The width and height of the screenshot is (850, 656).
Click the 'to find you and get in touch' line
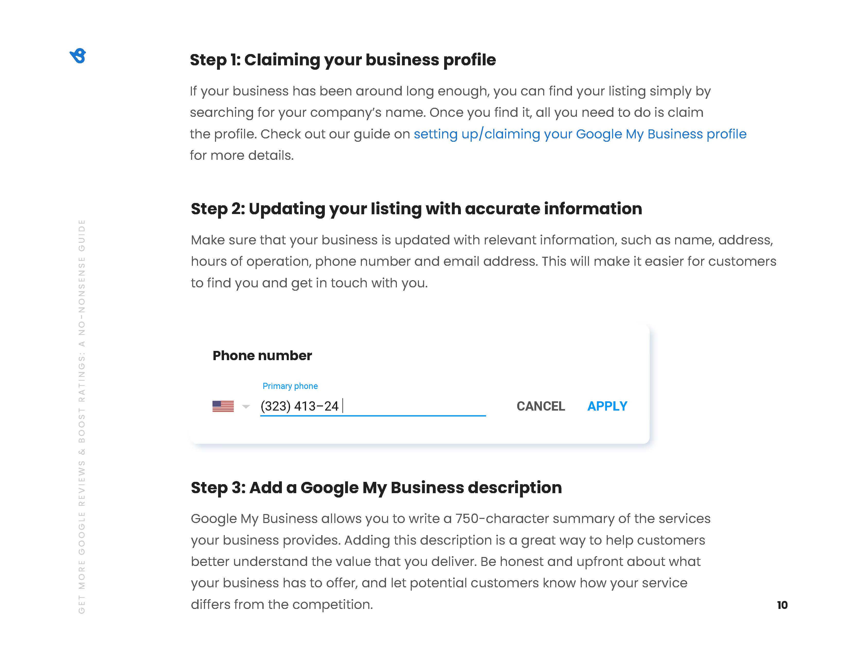click(309, 283)
